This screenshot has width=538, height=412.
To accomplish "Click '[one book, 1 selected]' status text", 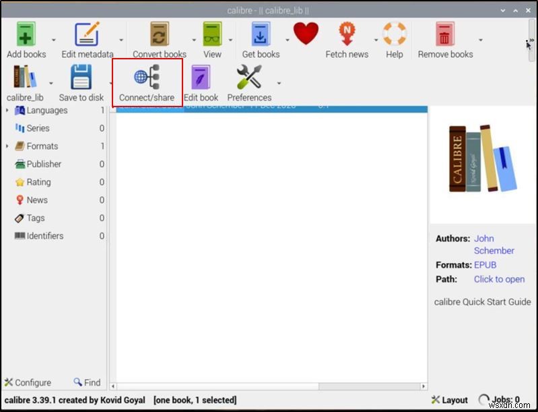I will pyautogui.click(x=195, y=400).
